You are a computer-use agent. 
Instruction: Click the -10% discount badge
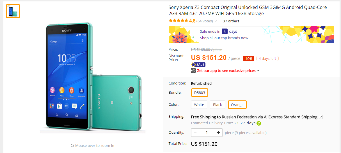pos(248,58)
